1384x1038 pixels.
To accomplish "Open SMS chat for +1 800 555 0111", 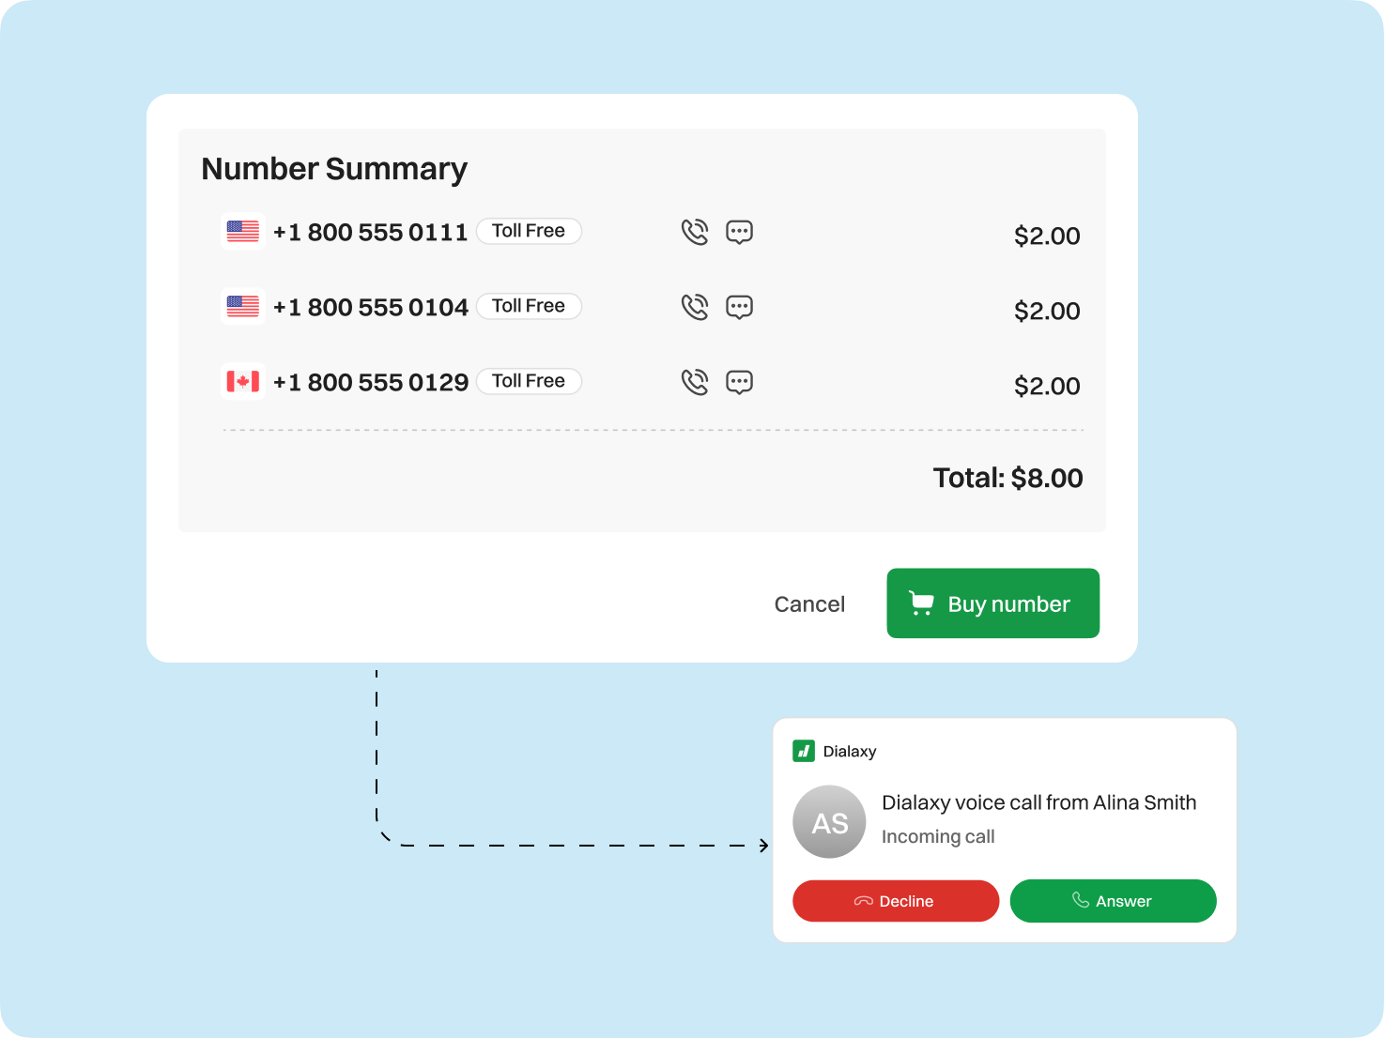I will 739,232.
